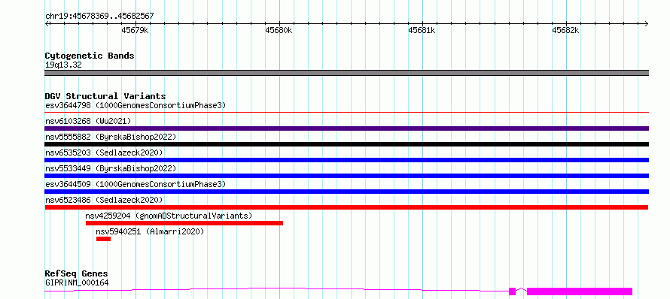Click the 19q13.32 band label
The width and height of the screenshot is (670, 299).
click(63, 65)
